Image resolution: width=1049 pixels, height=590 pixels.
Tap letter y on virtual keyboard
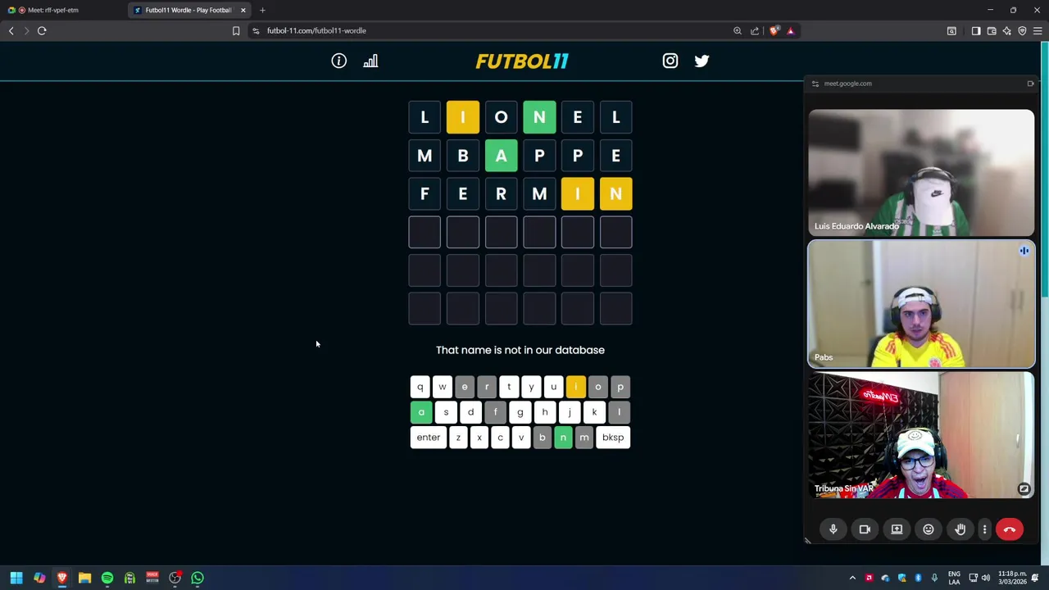(531, 387)
